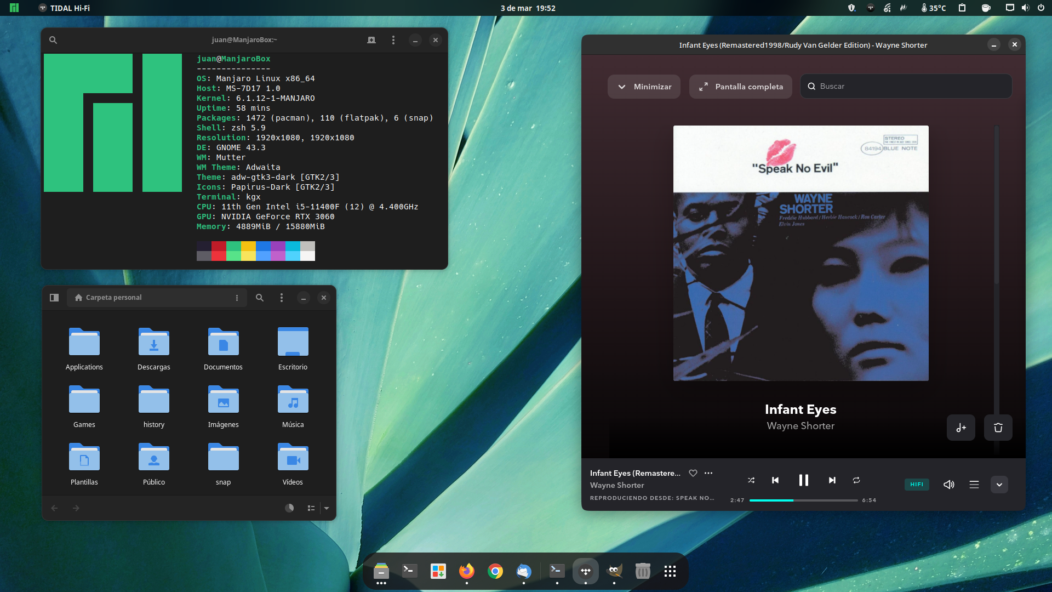Toggle shuffle in TIDAL player bar

751,480
